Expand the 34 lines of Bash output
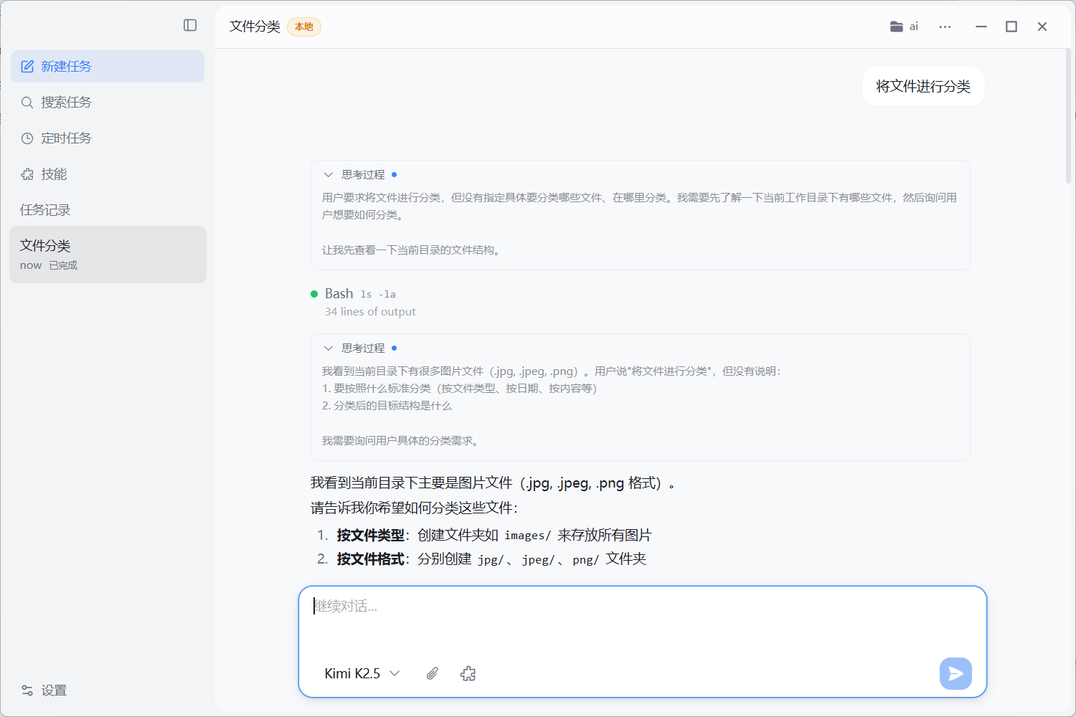Screen dimensions: 1076x717 370,311
